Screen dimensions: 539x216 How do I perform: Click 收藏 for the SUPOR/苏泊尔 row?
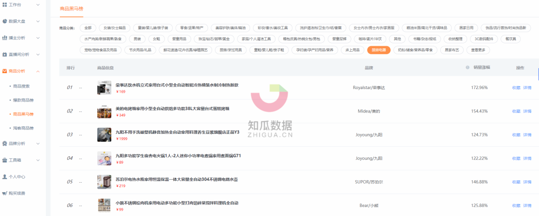click(x=516, y=182)
